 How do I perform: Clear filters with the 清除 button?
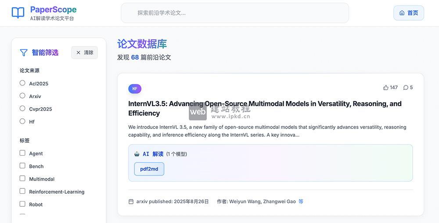pos(85,53)
